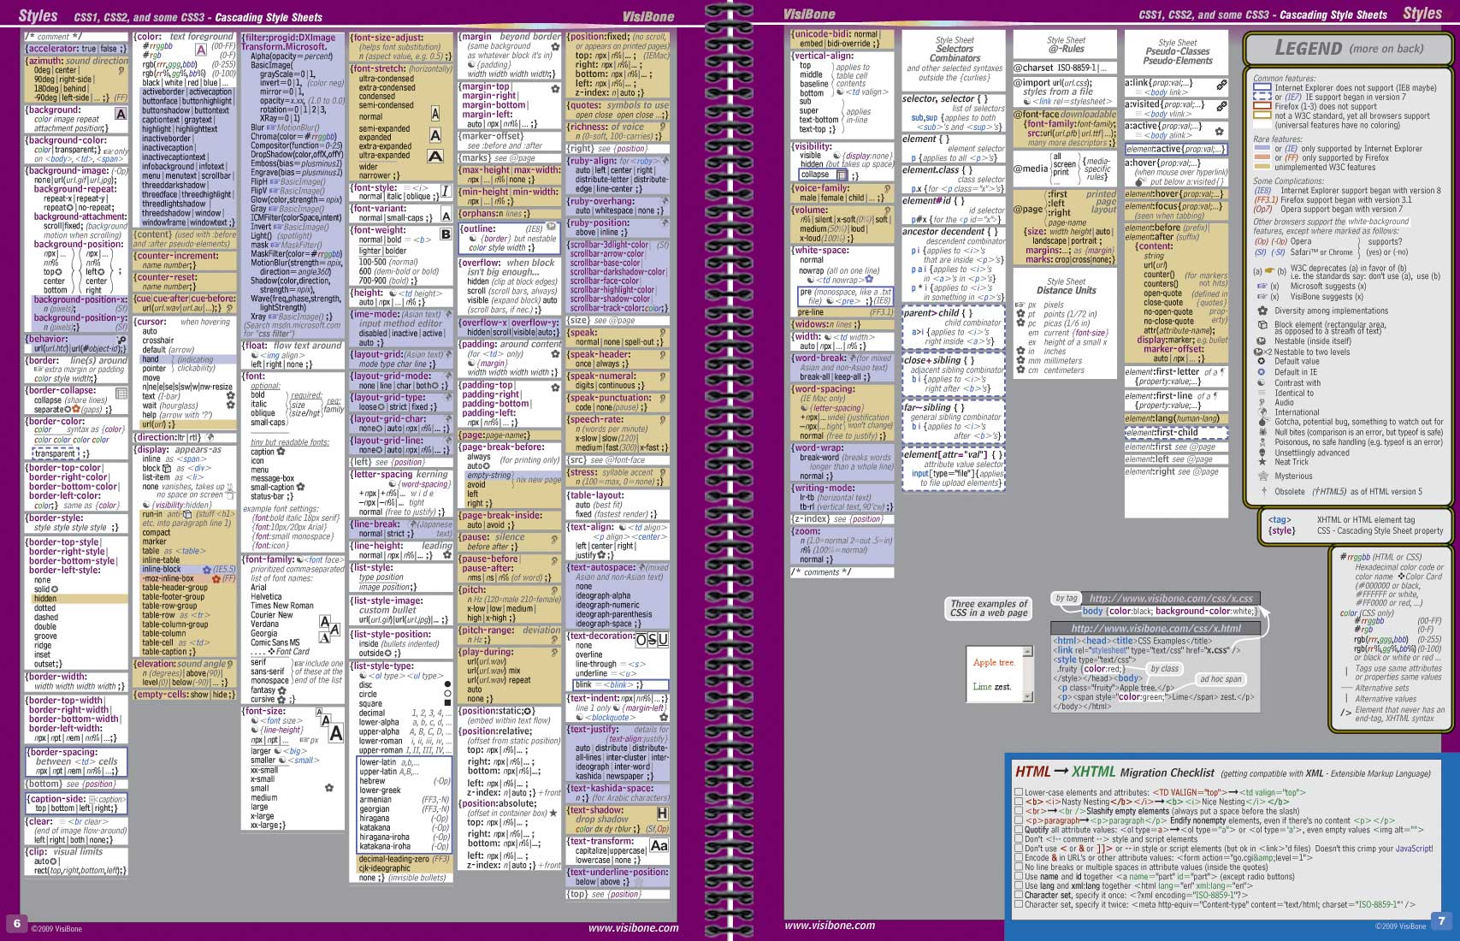Click the www.visibone.com link on page 7

click(830, 925)
